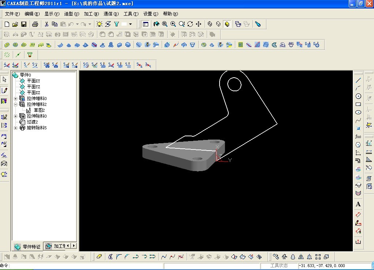Select the ellipse drawing tool
Image resolution: width=374 pixels, height=270 pixels.
point(358,112)
